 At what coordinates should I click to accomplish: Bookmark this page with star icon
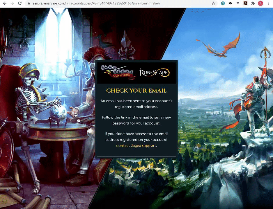click(x=213, y=3)
